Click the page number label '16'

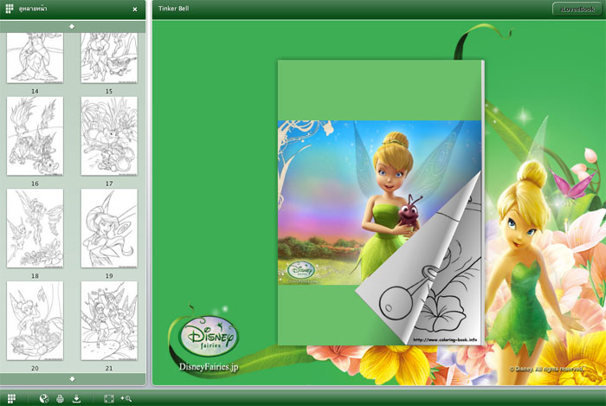coord(35,184)
